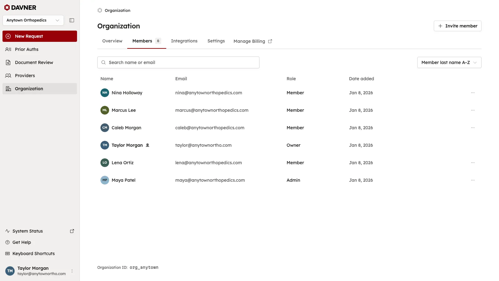499x281 pixels.
Task: Open the Prior Auths section
Action: (40, 49)
